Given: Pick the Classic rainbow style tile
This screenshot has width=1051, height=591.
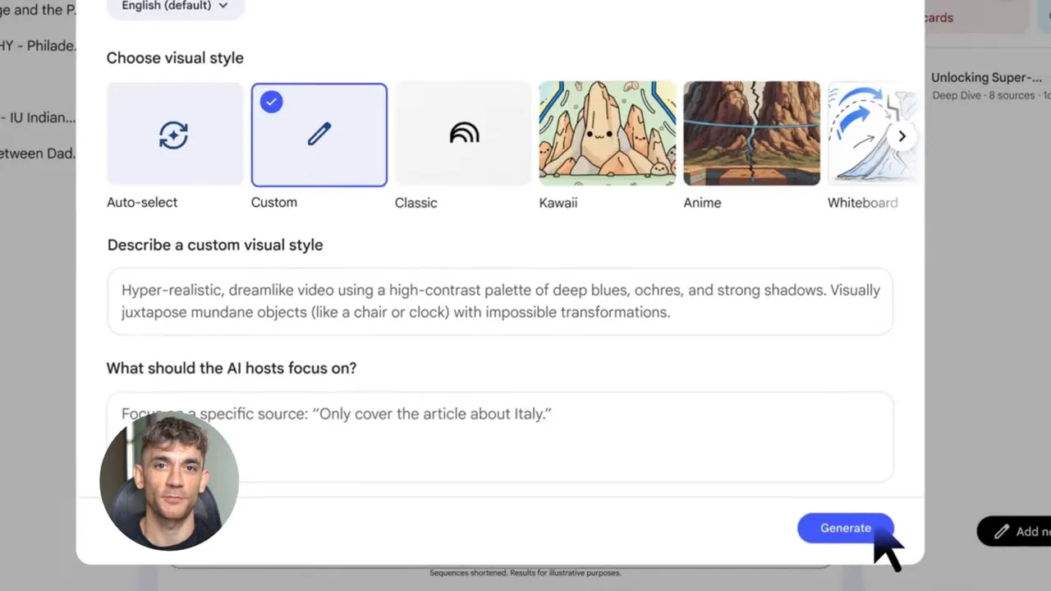Looking at the screenshot, I should 464,134.
